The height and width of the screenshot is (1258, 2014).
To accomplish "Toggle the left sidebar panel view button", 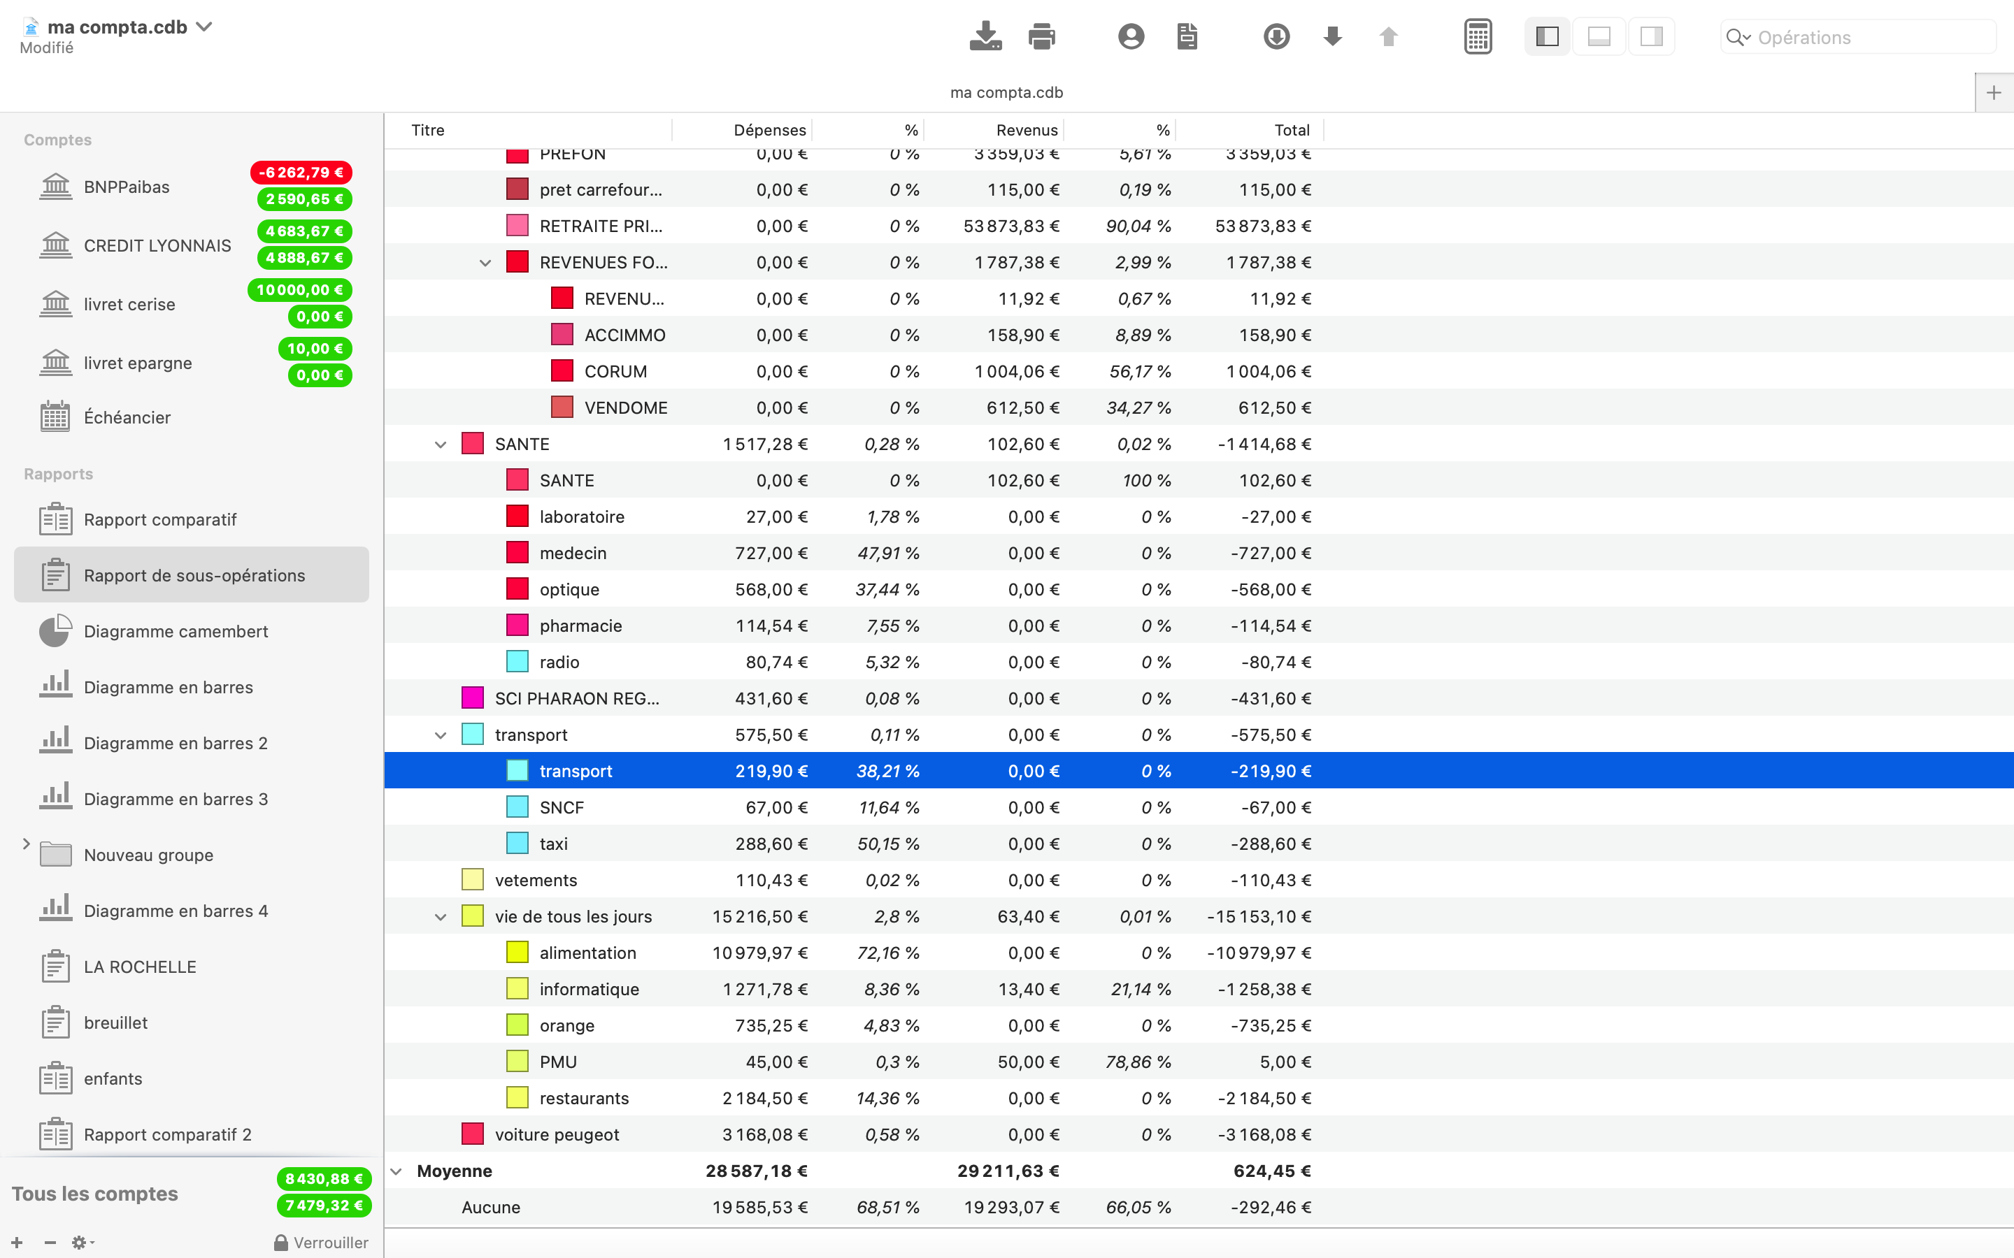I will coord(1546,36).
